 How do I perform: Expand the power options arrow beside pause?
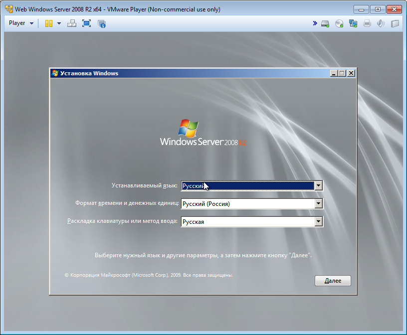pos(59,23)
